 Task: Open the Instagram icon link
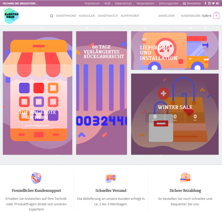(x=209, y=3)
